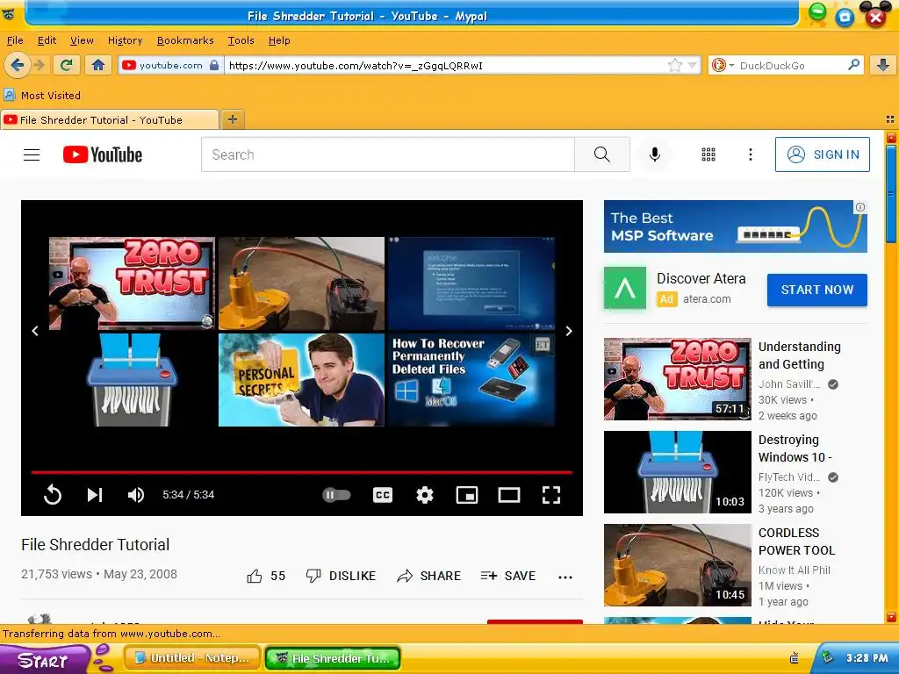899x674 pixels.
Task: Click the YouTube search magnifier button
Action: point(602,154)
